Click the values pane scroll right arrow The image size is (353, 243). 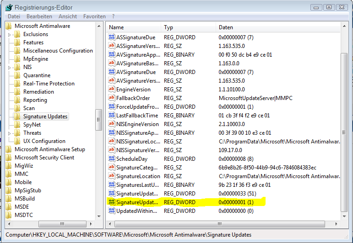[x=337, y=224]
